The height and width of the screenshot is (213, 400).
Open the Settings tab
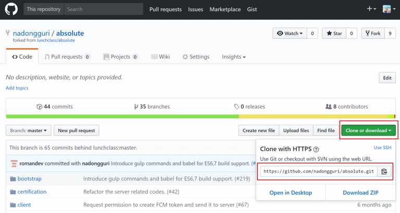click(x=195, y=57)
